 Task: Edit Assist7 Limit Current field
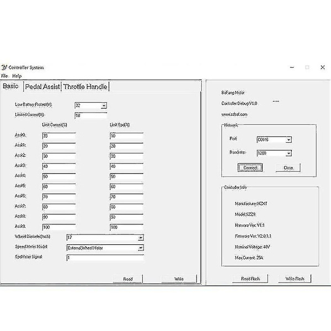[59, 207]
